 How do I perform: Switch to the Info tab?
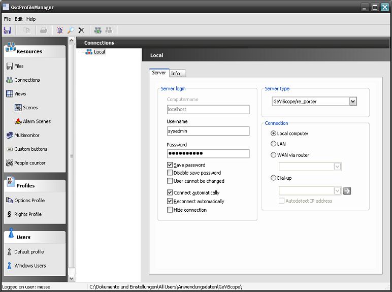(x=176, y=73)
